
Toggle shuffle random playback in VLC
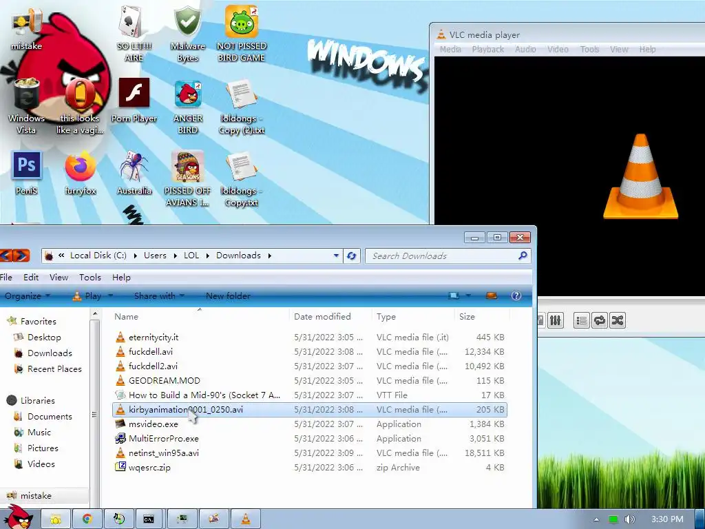tap(618, 320)
